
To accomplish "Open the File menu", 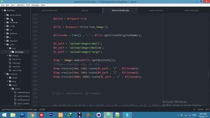I will point(3,5).
